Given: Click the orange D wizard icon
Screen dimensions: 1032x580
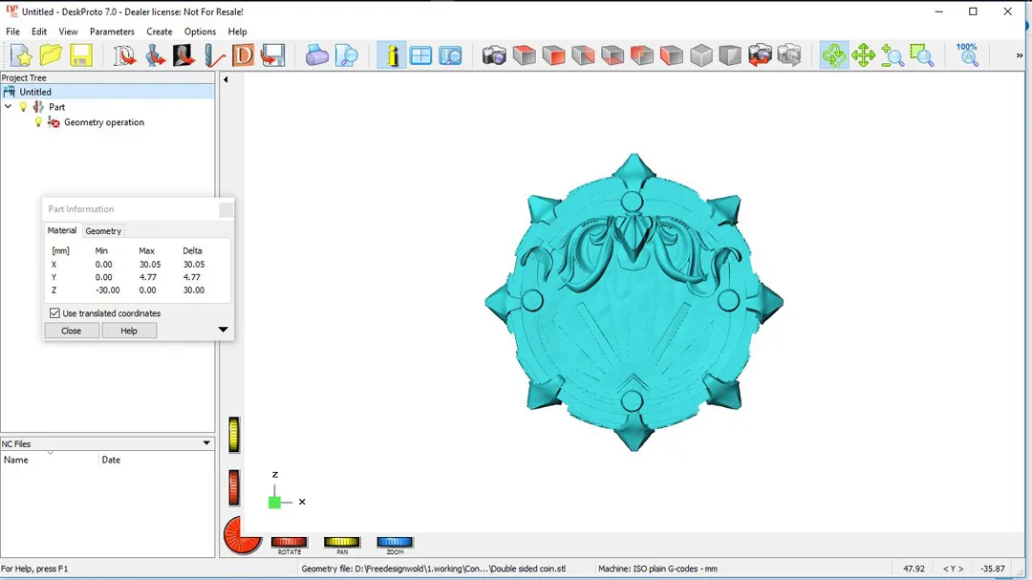Looking at the screenshot, I should 243,55.
